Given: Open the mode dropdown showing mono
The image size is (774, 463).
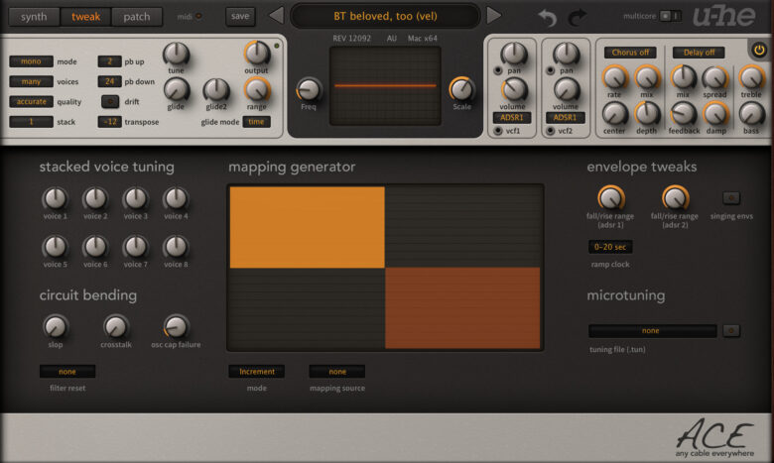Looking at the screenshot, I should click(31, 61).
